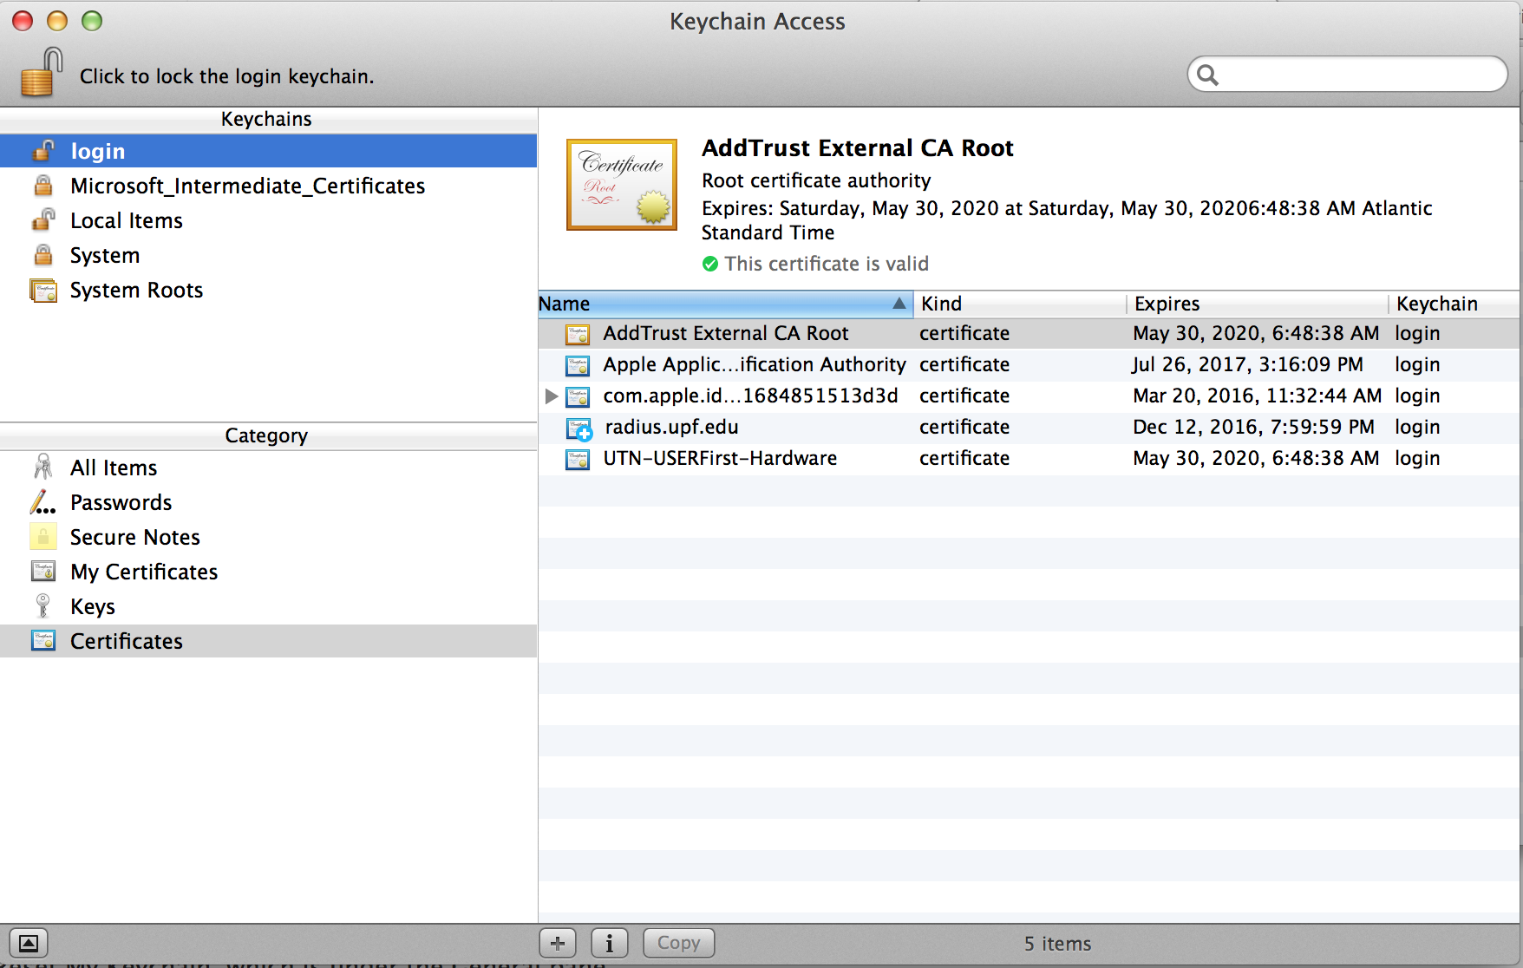Click the magnifying glass search icon
This screenshot has width=1523, height=968.
point(1207,75)
